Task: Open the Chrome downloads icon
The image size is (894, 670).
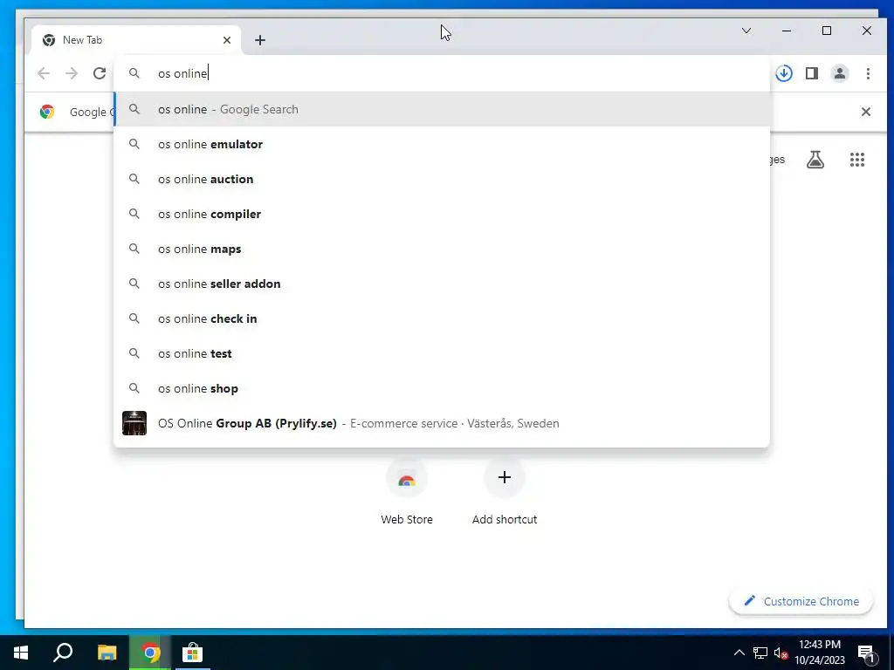Action: tap(784, 73)
